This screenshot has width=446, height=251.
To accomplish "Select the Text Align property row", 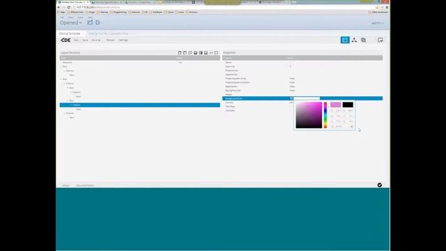I will click(258, 107).
